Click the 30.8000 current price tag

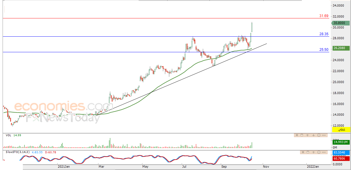(339, 23)
